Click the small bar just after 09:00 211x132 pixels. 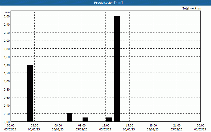click(x=85, y=120)
